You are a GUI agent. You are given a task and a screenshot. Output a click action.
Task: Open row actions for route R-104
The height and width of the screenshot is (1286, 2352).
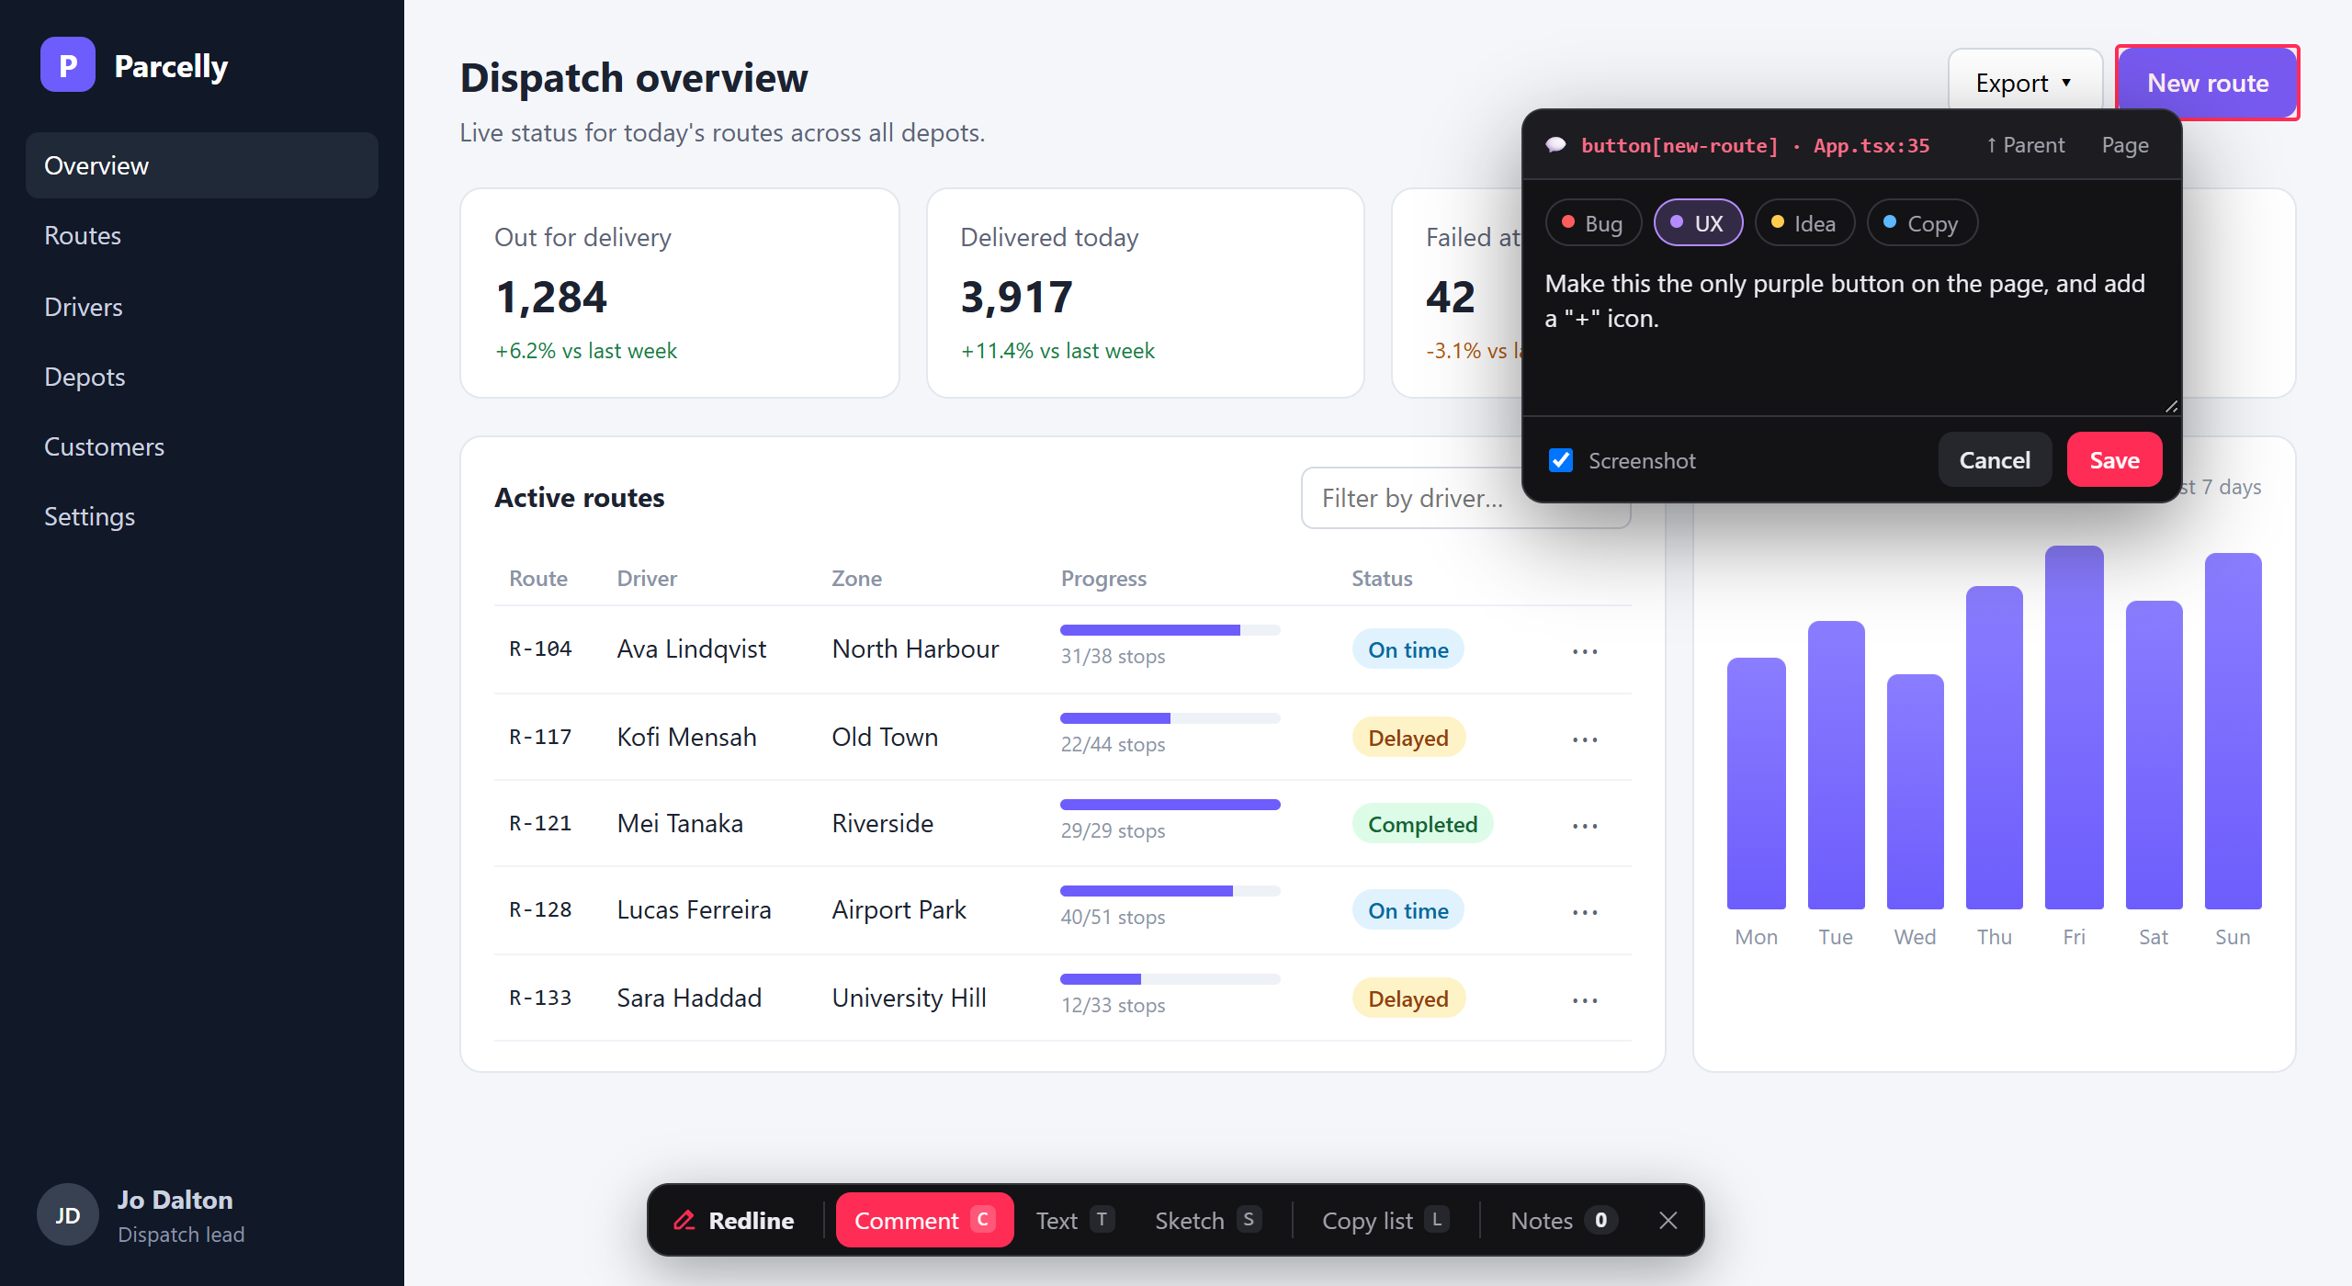[x=1585, y=650]
